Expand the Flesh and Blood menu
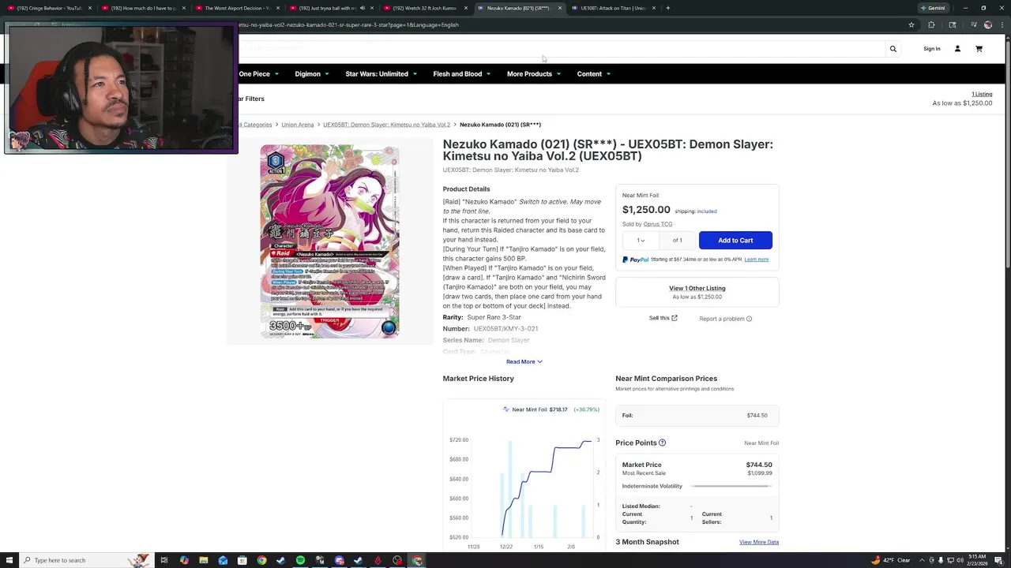 click(461, 74)
